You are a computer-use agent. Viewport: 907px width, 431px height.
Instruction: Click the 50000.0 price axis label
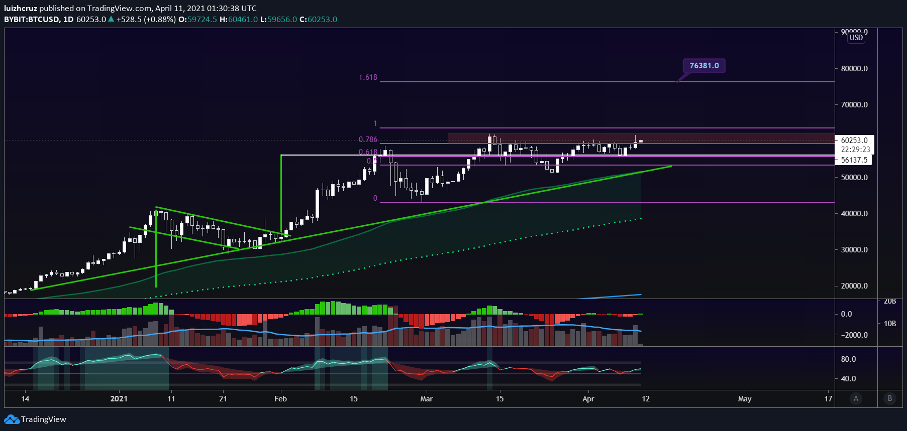854,178
